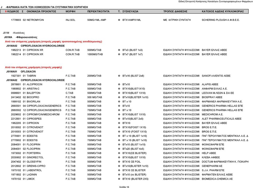253x188 pixels.
Task: Click the ΣΥΣΚΕΥΑΣΙΑ column header
Action: pos(130,11)
